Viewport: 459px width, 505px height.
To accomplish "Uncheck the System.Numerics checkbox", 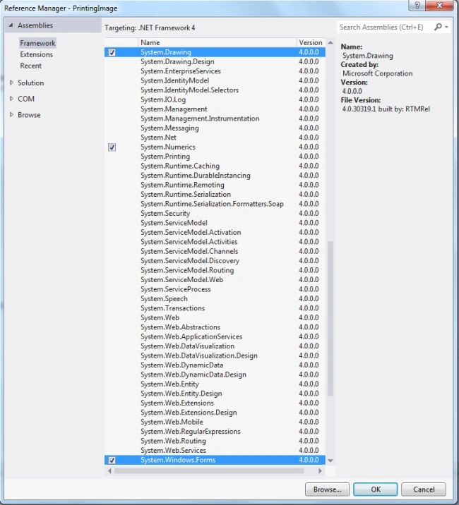I will tap(112, 147).
